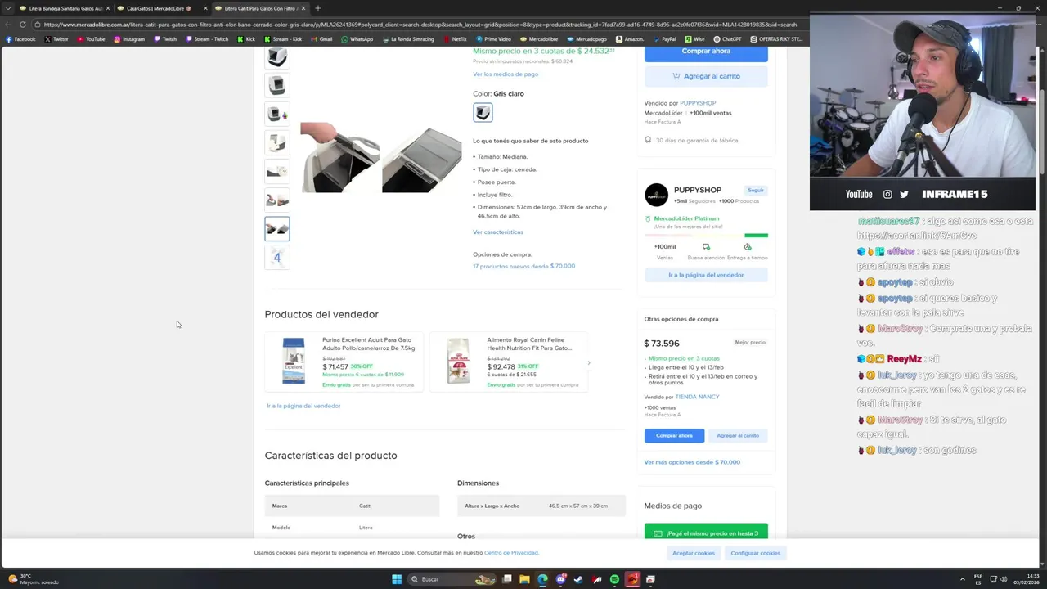Screen dimensions: 1047x589
Task: Open Ver características link
Action: point(498,232)
